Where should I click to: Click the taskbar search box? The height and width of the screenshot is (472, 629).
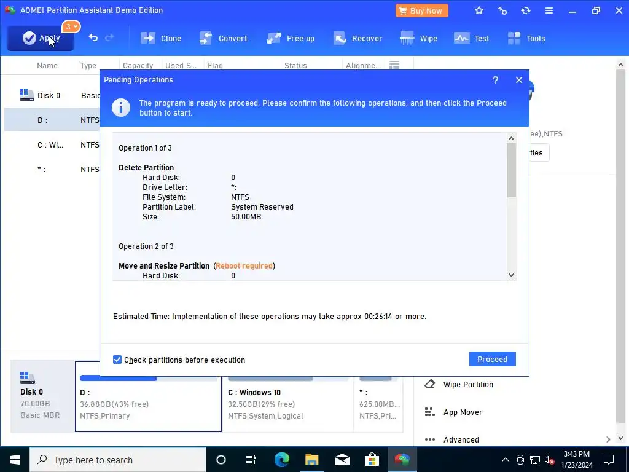[118, 460]
